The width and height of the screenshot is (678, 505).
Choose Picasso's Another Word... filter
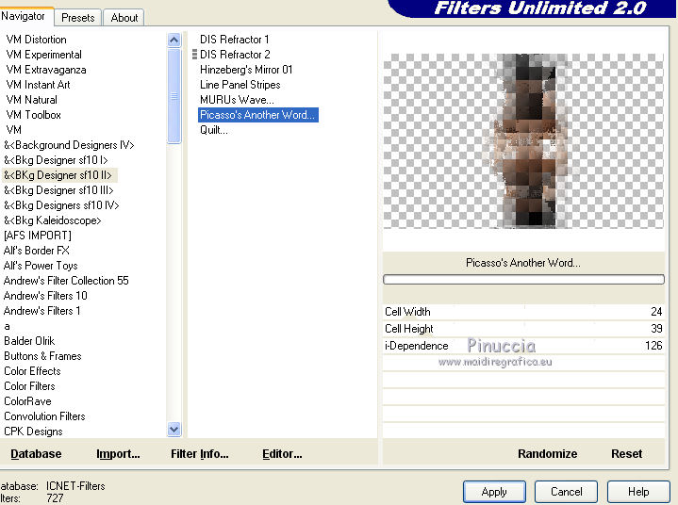click(258, 115)
